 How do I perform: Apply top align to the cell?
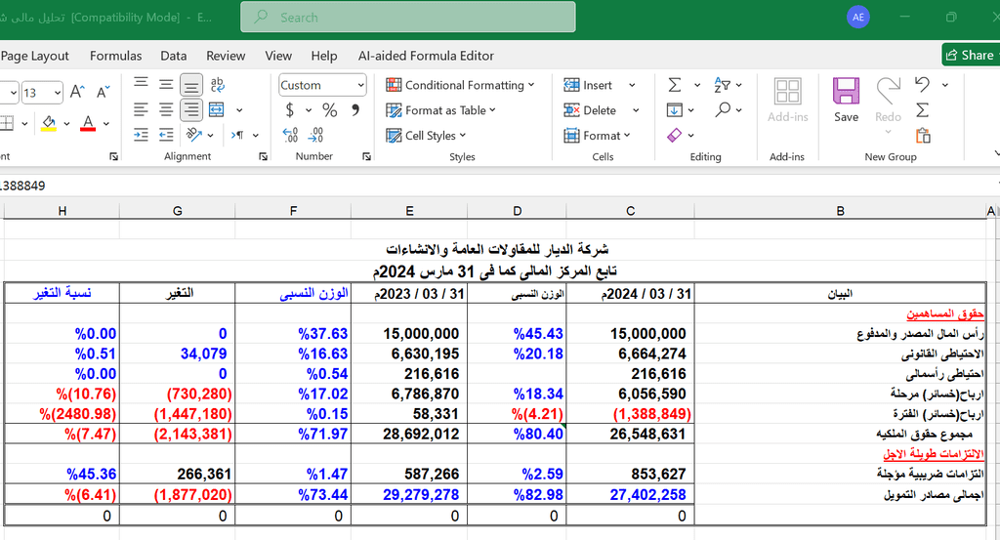(x=141, y=84)
